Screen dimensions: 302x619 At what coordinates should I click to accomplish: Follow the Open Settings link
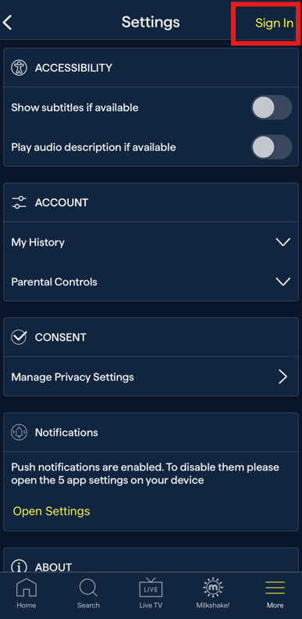(x=52, y=511)
